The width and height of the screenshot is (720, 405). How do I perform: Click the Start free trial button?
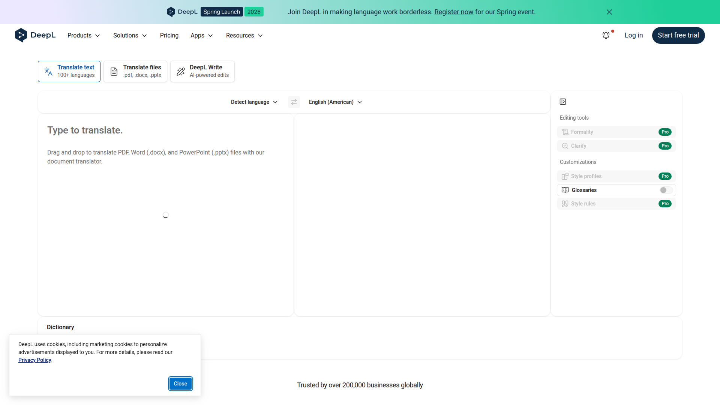click(678, 35)
